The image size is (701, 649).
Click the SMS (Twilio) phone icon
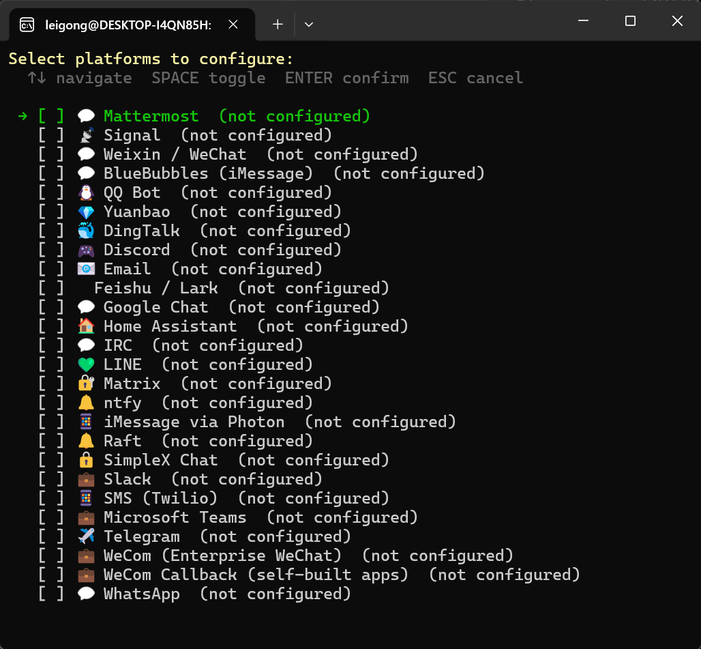[87, 498]
